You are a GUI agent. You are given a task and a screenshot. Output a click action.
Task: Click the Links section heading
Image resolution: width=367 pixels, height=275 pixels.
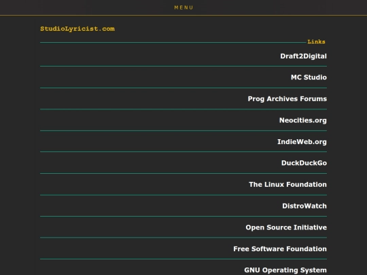[316, 41]
